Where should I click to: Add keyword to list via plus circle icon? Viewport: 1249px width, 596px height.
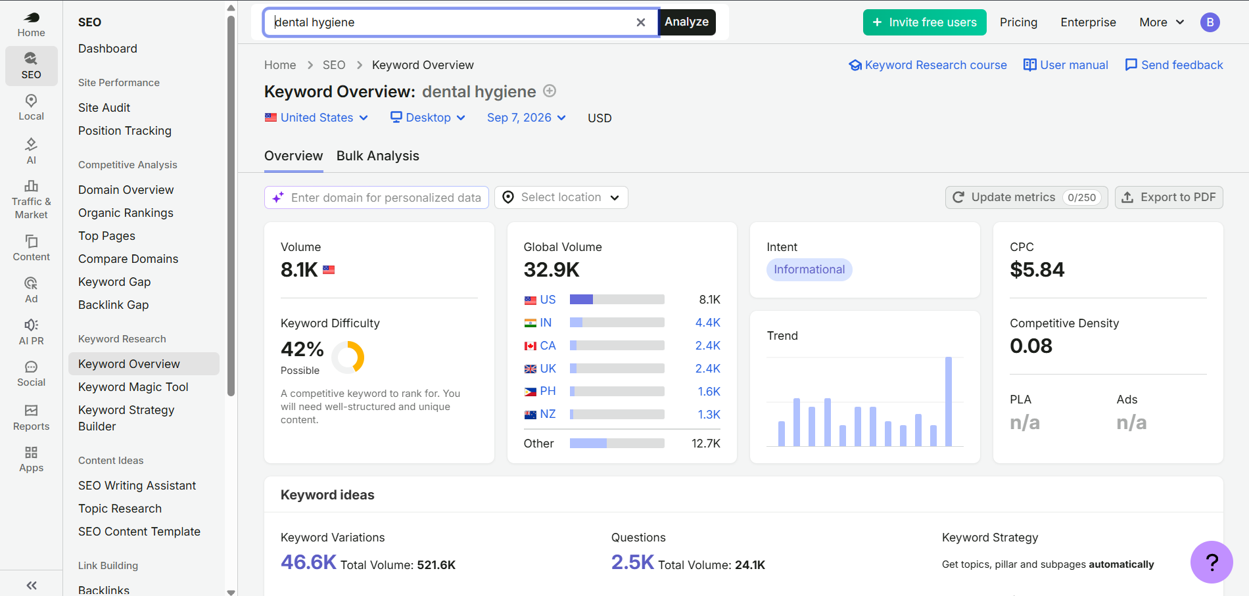tap(550, 91)
